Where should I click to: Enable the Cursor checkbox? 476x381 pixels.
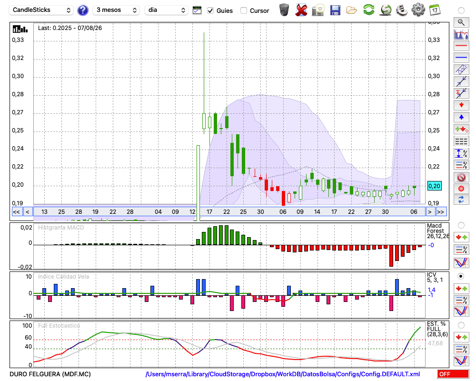(x=243, y=10)
